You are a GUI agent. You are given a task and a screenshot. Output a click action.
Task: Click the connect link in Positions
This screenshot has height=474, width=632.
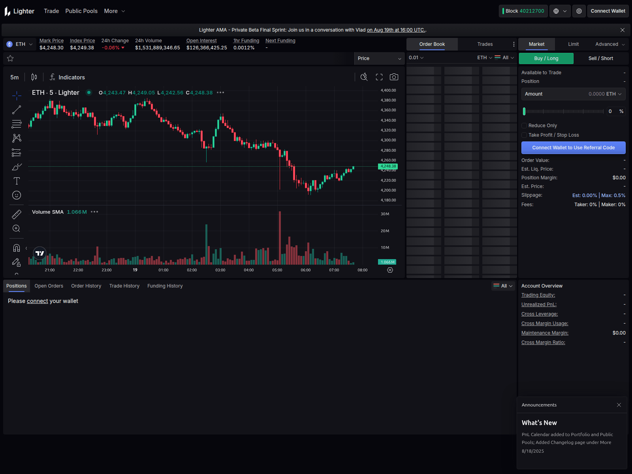click(x=38, y=301)
